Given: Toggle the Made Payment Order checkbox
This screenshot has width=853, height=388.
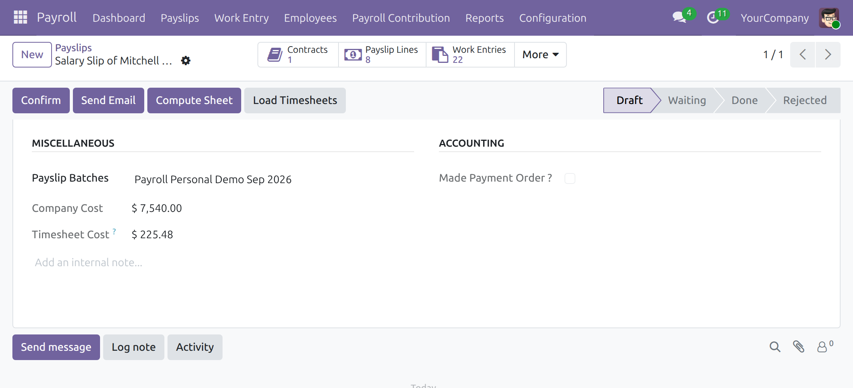Looking at the screenshot, I should [570, 178].
